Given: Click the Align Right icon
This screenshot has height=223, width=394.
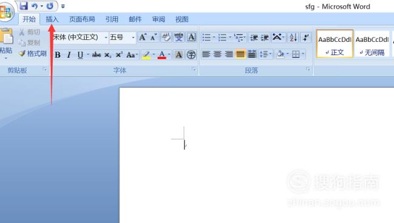Looking at the screenshot, I should point(229,54).
